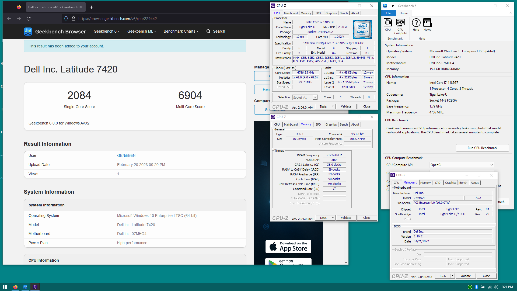Click the Firefox taskbar icon

pyautogui.click(x=15, y=287)
